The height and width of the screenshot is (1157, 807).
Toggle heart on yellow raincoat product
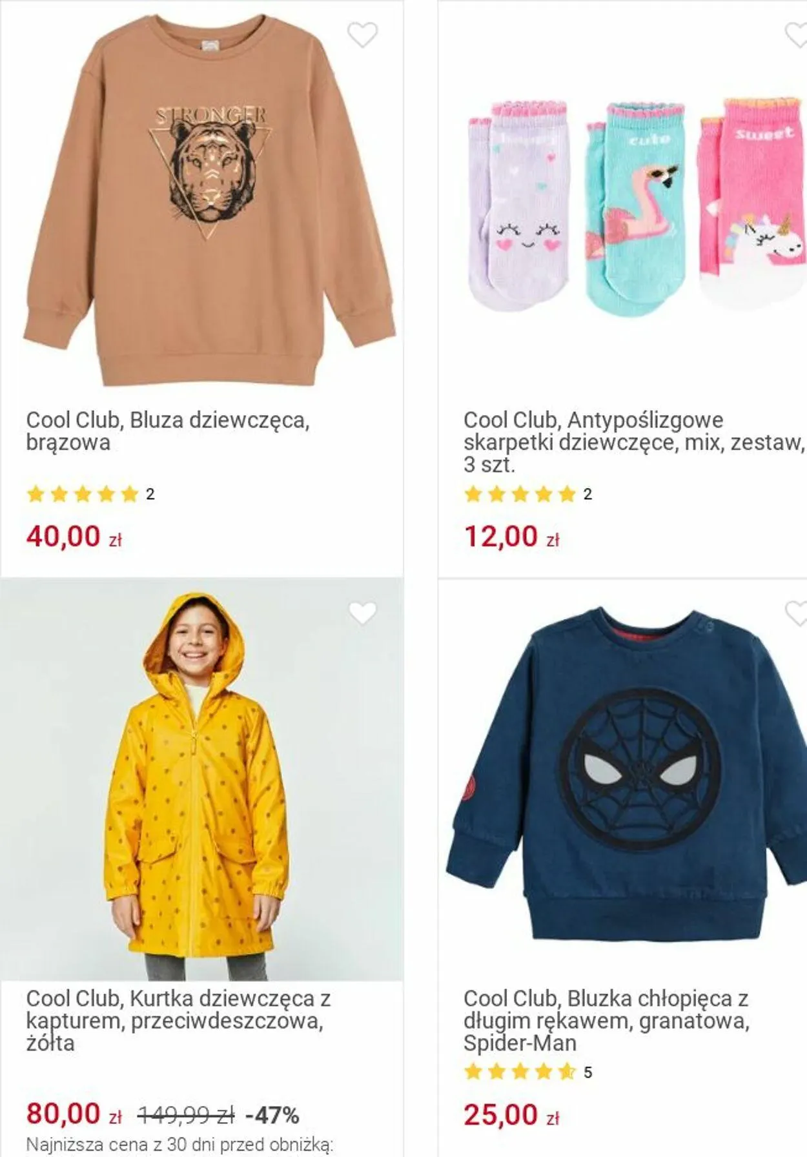tap(362, 613)
